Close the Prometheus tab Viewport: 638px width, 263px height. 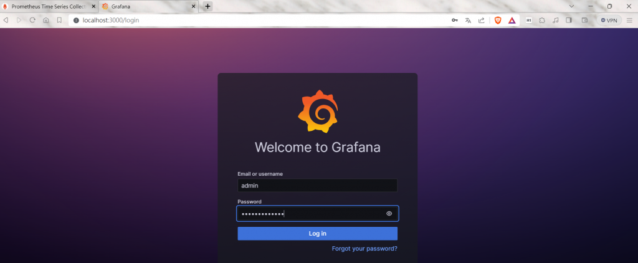tap(93, 6)
